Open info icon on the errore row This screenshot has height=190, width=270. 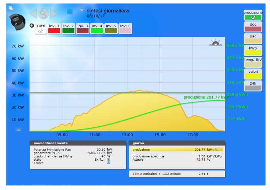click(x=108, y=163)
